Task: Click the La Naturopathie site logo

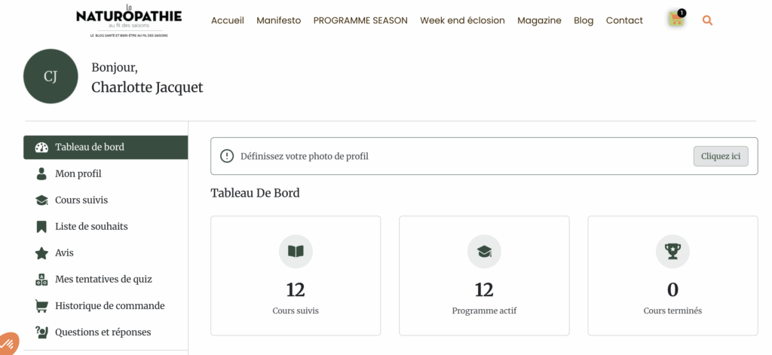Action: click(129, 20)
